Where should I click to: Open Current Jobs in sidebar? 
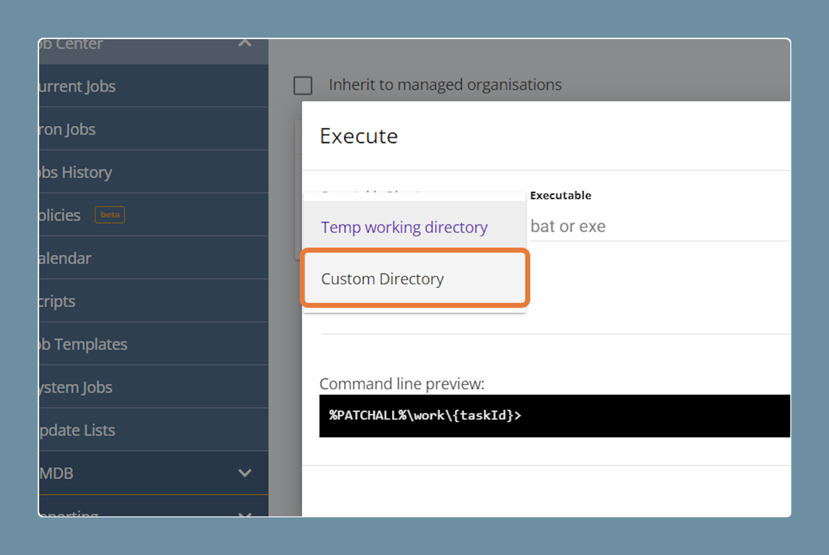click(153, 86)
